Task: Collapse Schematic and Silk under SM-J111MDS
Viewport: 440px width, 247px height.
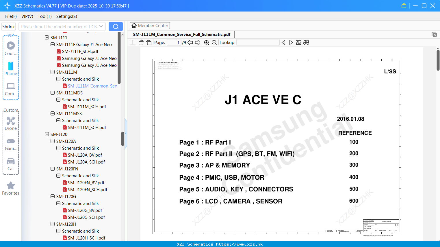Action: coord(58,100)
